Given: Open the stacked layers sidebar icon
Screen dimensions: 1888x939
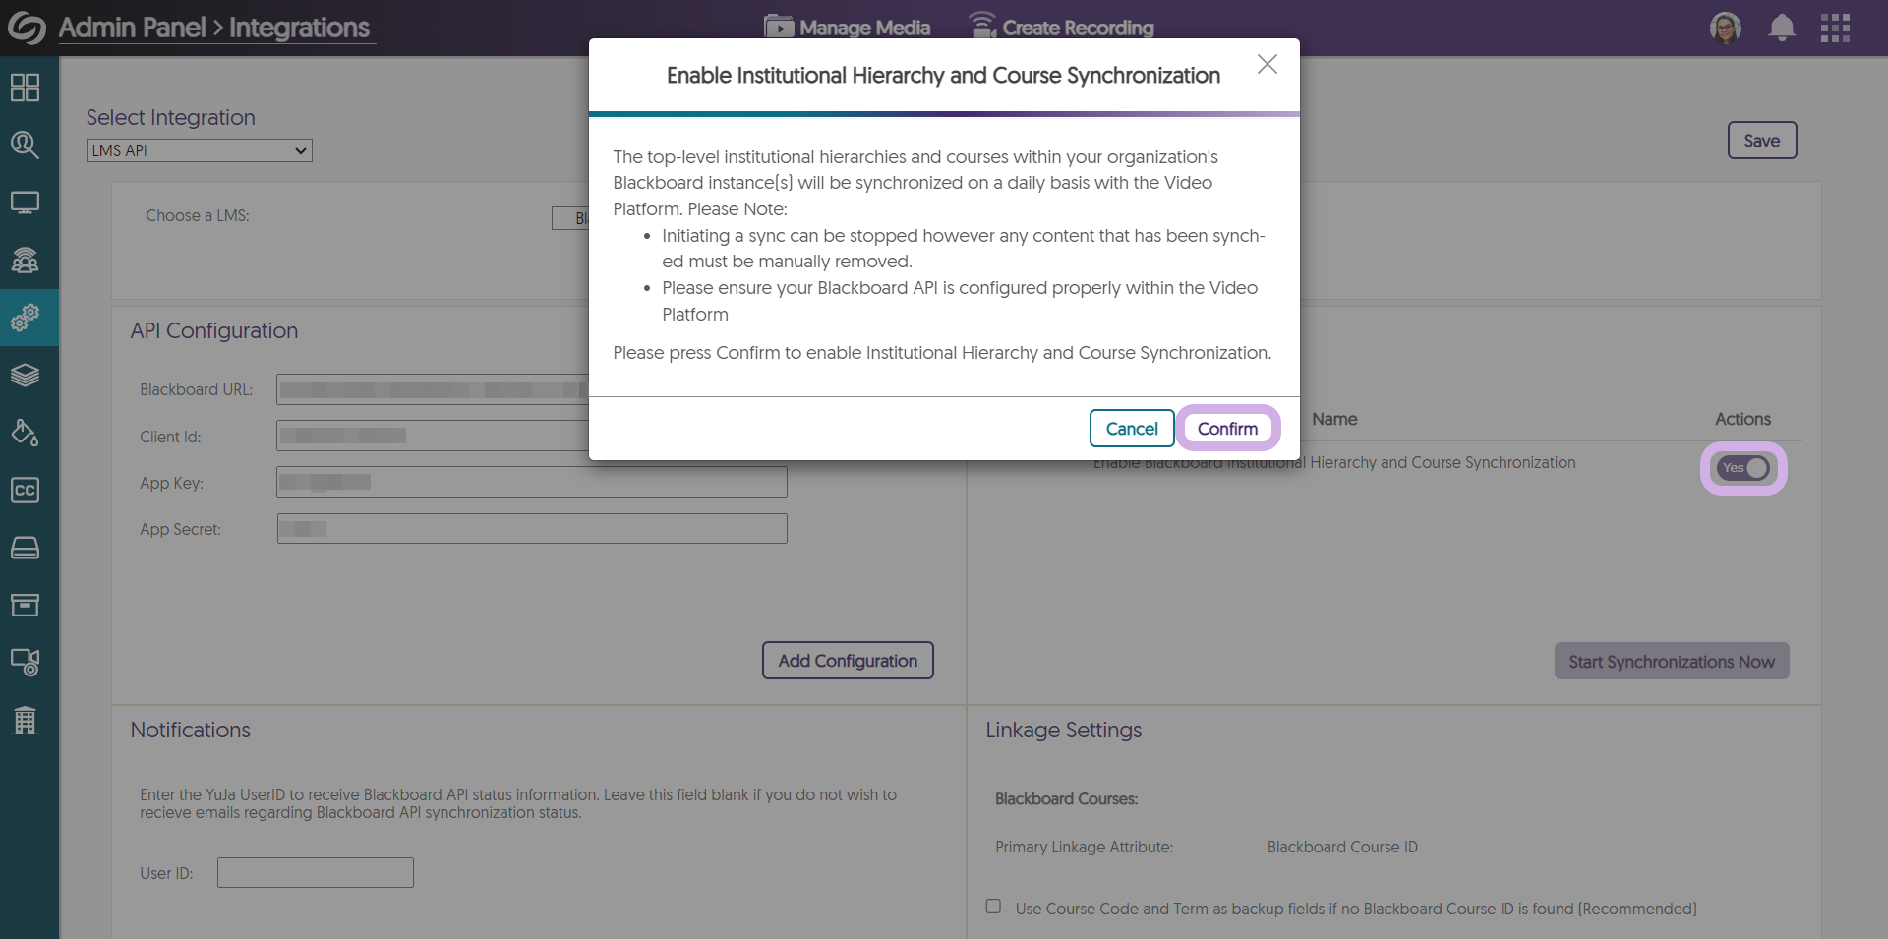Looking at the screenshot, I should click(25, 375).
